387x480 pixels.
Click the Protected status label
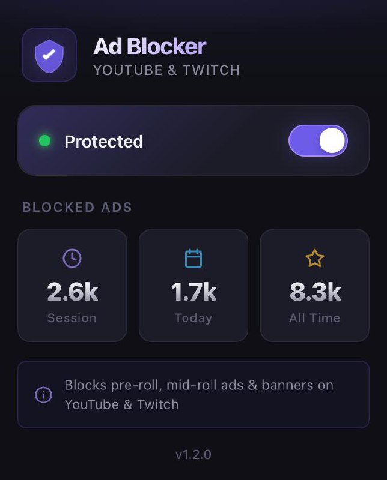tap(103, 142)
